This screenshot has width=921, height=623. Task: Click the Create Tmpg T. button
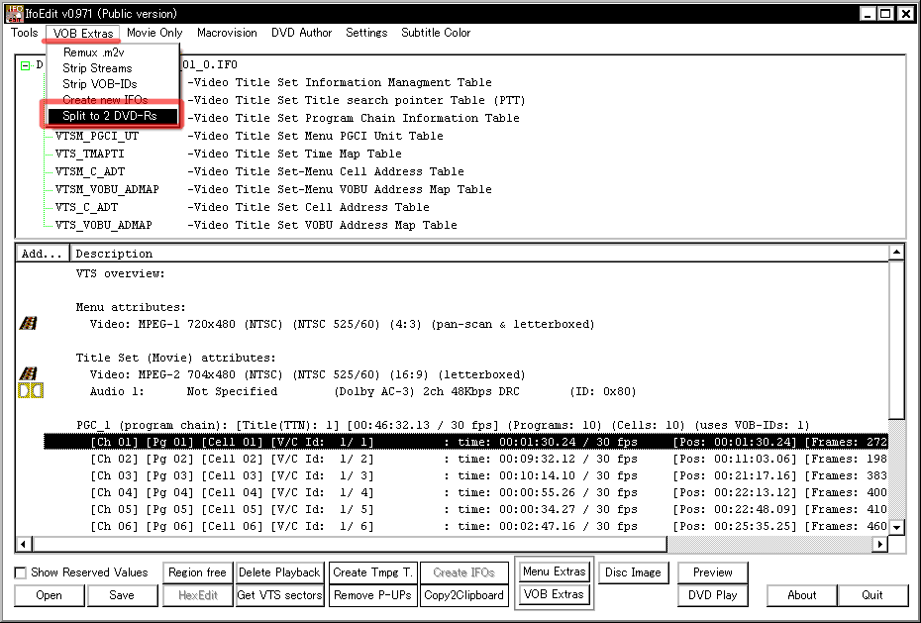tap(373, 571)
